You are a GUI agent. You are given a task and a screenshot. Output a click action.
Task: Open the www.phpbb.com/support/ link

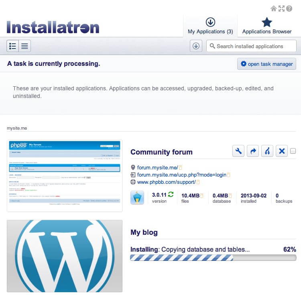(x=167, y=182)
